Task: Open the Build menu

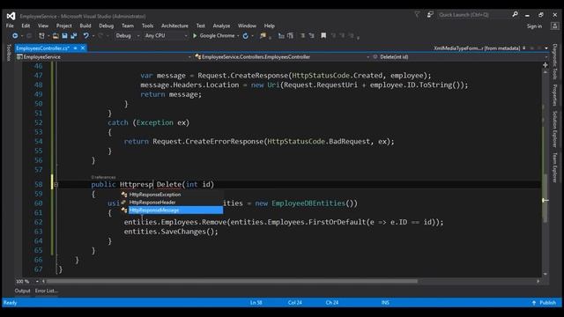Action: [85, 26]
